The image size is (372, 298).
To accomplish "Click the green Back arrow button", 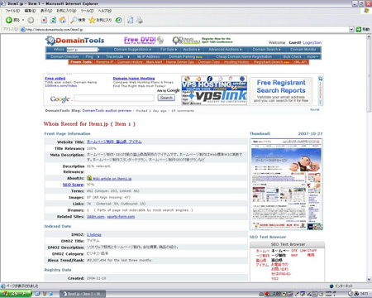I will coord(9,20).
